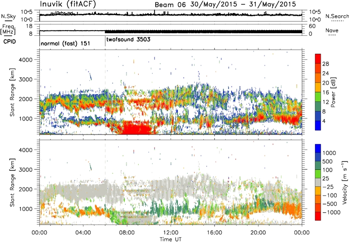Click the '04:00' time tick label
This screenshot has height=242, width=349.
click(83, 233)
